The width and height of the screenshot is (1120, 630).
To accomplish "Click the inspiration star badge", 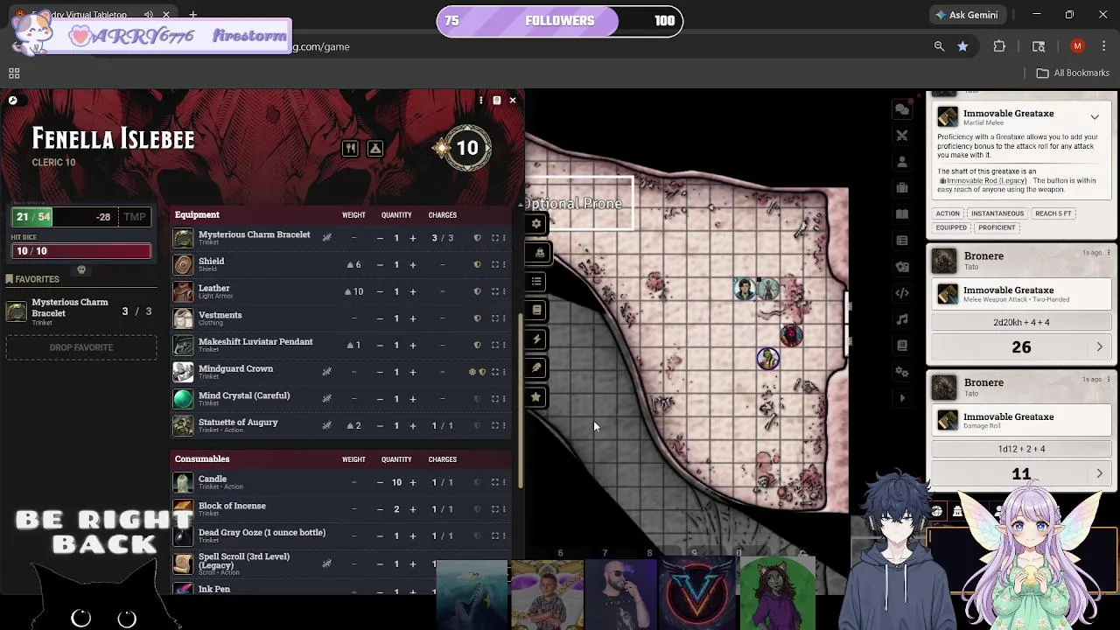I will [442, 148].
